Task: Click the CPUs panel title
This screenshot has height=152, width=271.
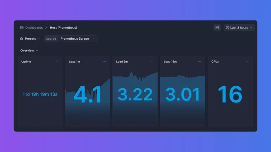Action: pyautogui.click(x=215, y=62)
